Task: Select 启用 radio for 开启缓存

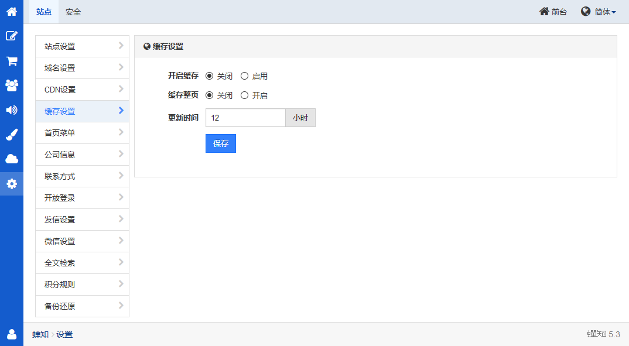Action: coord(245,76)
